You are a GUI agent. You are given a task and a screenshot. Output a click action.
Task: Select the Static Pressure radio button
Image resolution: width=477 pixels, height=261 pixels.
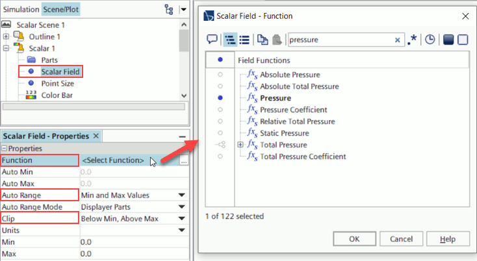point(220,133)
